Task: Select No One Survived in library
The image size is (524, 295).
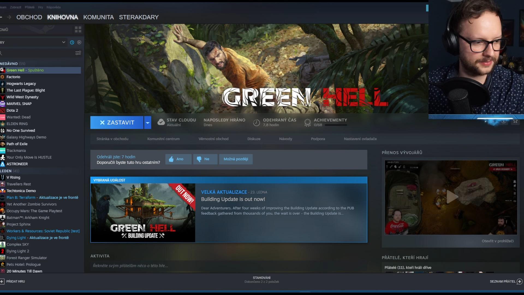Action: 21,131
